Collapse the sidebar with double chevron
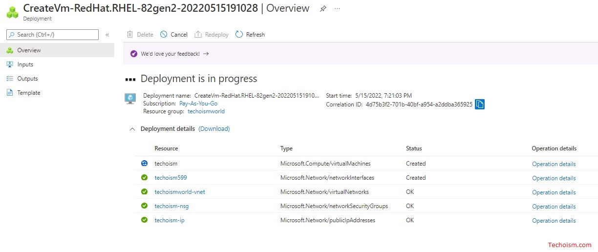 coord(107,35)
